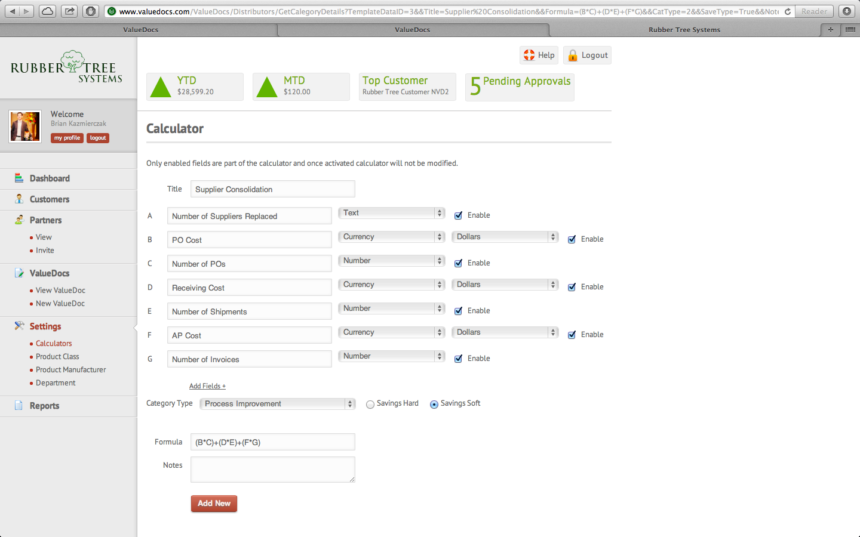
Task: Switch to the Rubber Tree Systems tab
Action: 684,30
